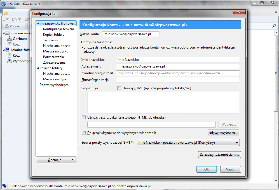279x190 pixels.
Task: Select Zabezpieczenia settings page
Action: click(x=54, y=62)
